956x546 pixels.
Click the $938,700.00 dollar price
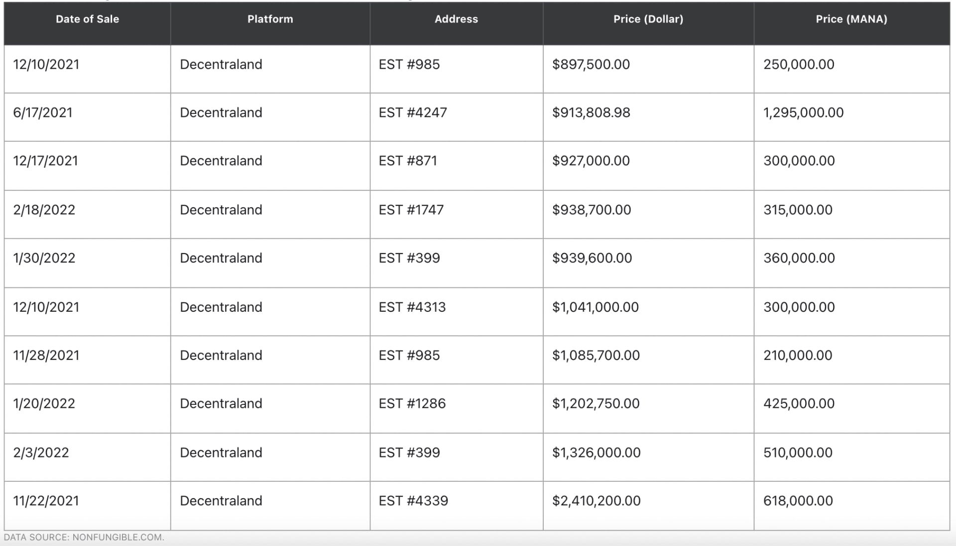click(x=591, y=210)
